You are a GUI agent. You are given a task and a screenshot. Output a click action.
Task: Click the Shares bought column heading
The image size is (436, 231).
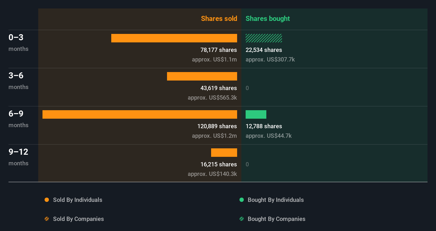point(268,19)
